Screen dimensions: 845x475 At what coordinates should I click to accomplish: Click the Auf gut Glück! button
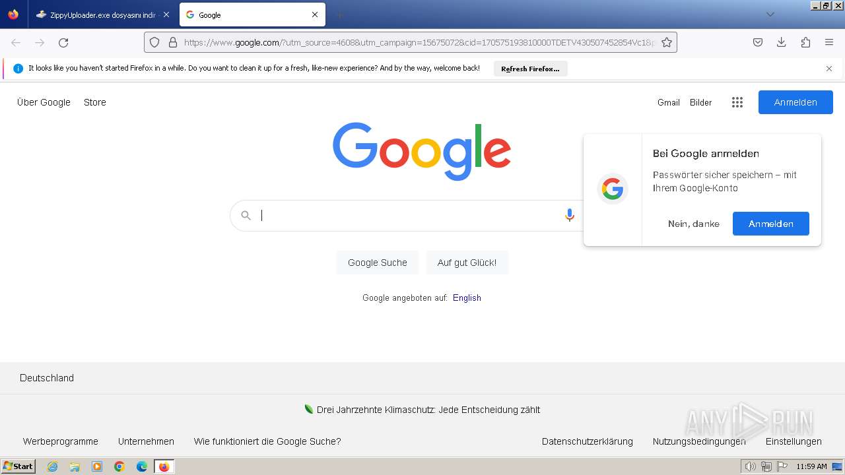click(x=467, y=263)
